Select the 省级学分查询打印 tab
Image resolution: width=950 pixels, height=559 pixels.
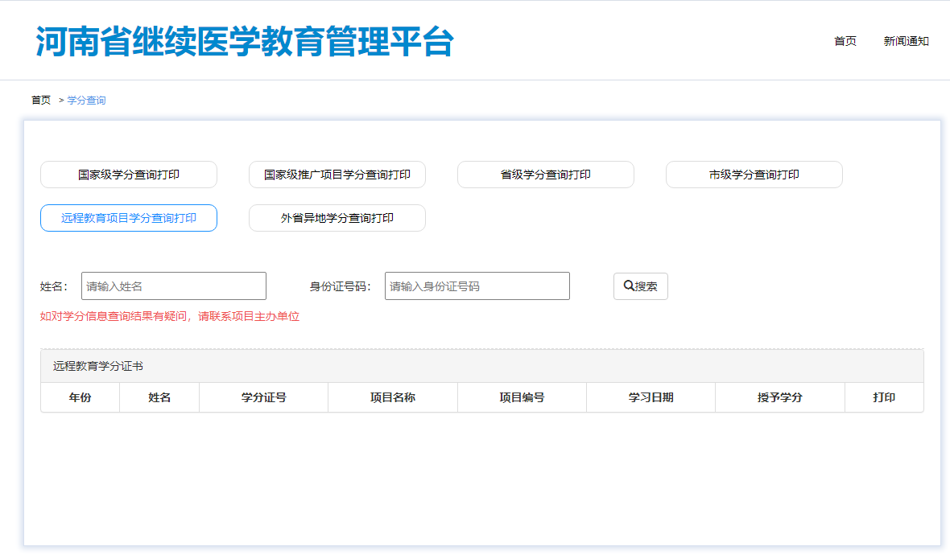click(546, 175)
